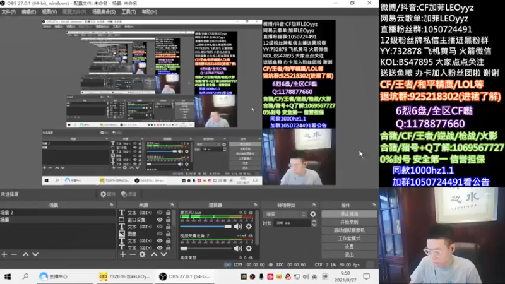Click the QQ penguin icon in the system tray
The image size is (505, 284).
point(288,276)
